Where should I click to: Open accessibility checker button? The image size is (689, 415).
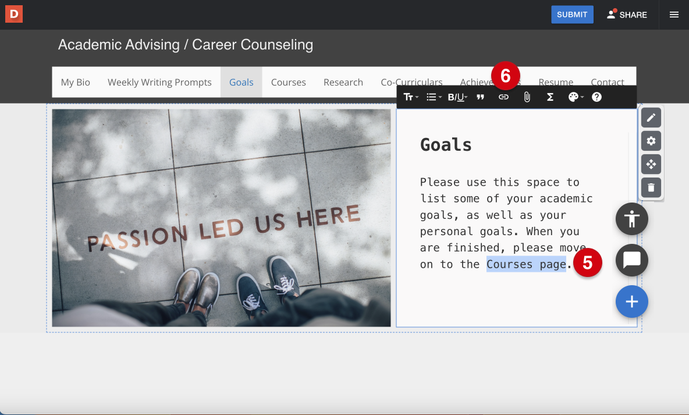click(x=631, y=219)
